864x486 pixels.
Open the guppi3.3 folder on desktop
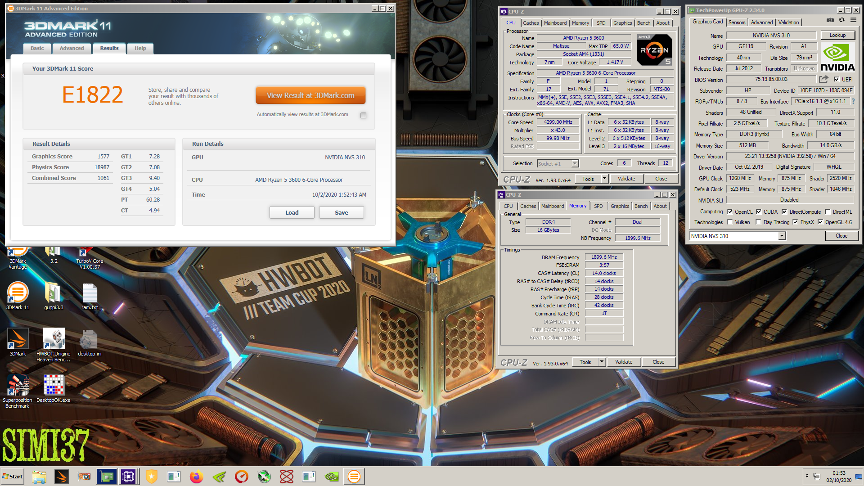pos(54,296)
